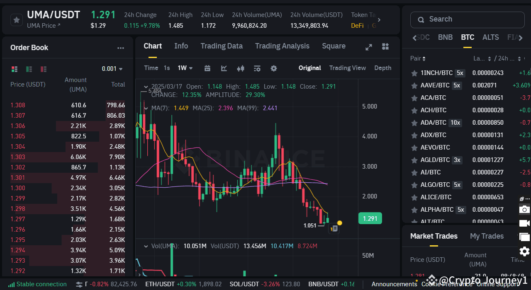Switch to the Trading Data tab
The image size is (531, 290).
coord(222,46)
